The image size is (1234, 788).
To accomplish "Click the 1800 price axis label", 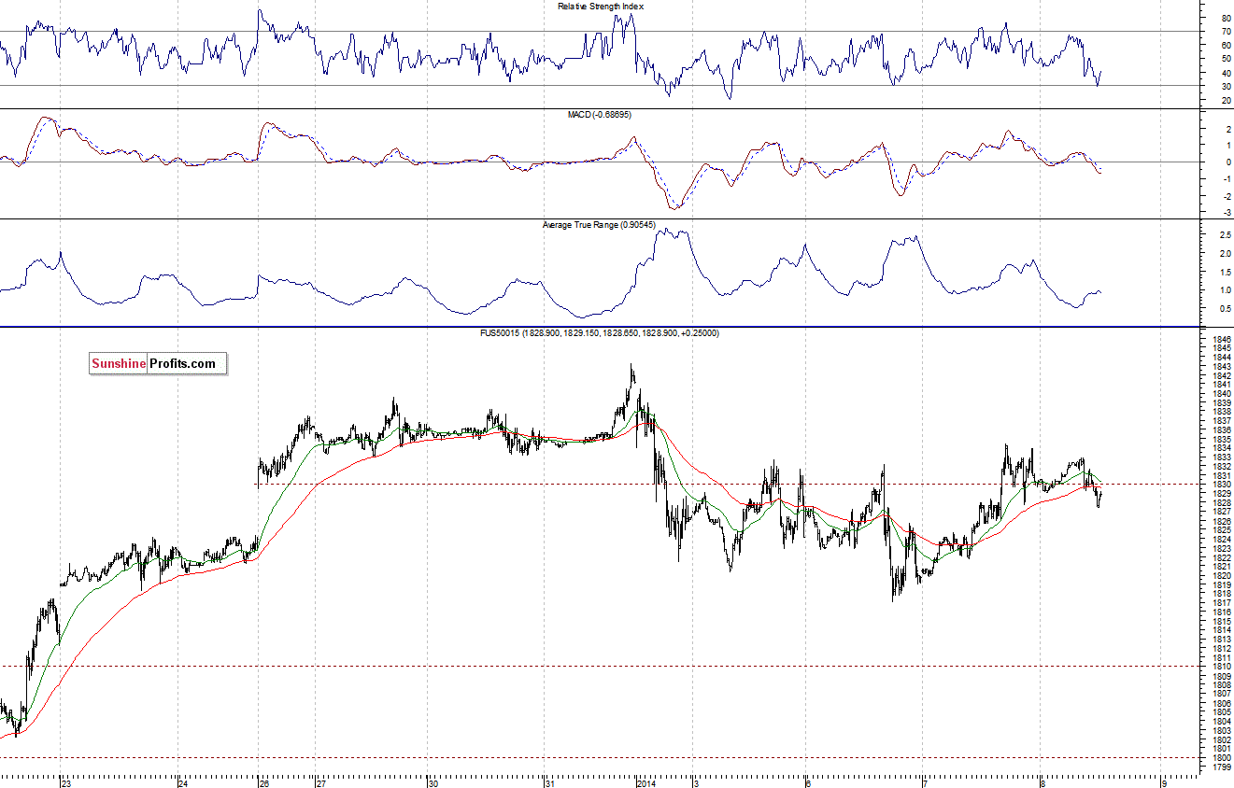I will [x=1220, y=757].
